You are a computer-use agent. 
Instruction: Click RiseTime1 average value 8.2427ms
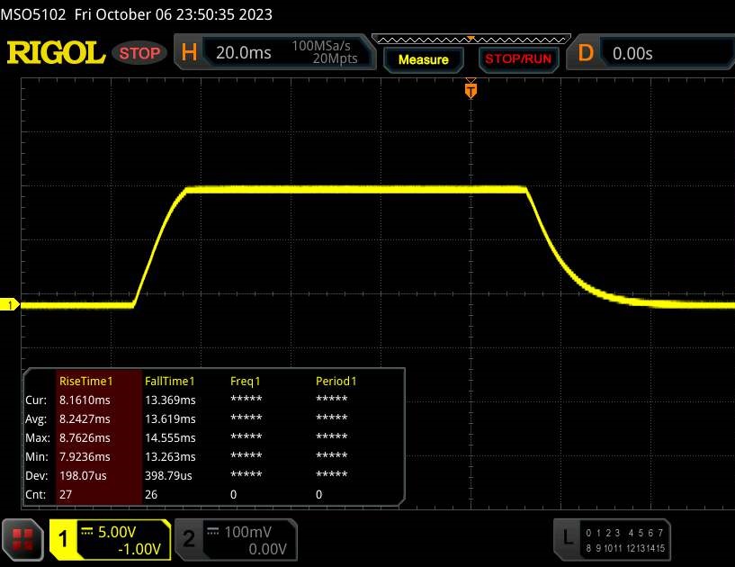coord(85,418)
